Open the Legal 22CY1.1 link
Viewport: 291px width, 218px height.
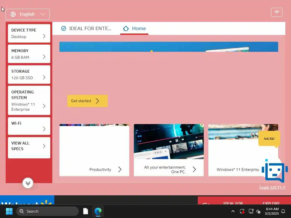click(x=272, y=187)
